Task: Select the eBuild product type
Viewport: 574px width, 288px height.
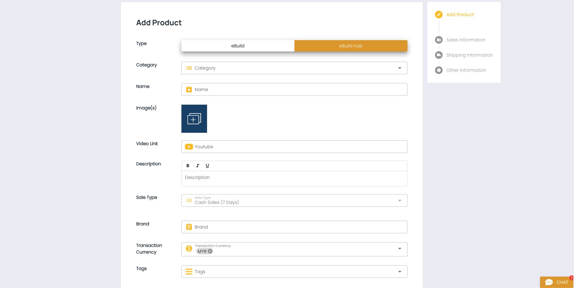Action: (238, 46)
